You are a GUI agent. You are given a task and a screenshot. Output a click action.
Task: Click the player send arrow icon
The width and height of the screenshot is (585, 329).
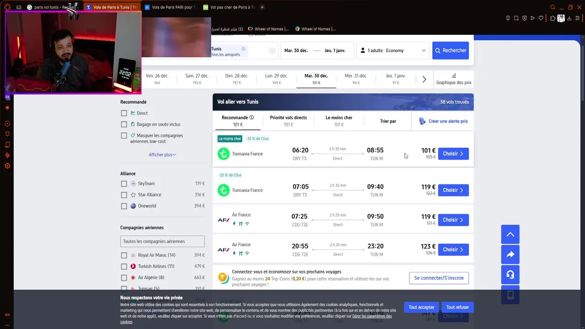532,18
